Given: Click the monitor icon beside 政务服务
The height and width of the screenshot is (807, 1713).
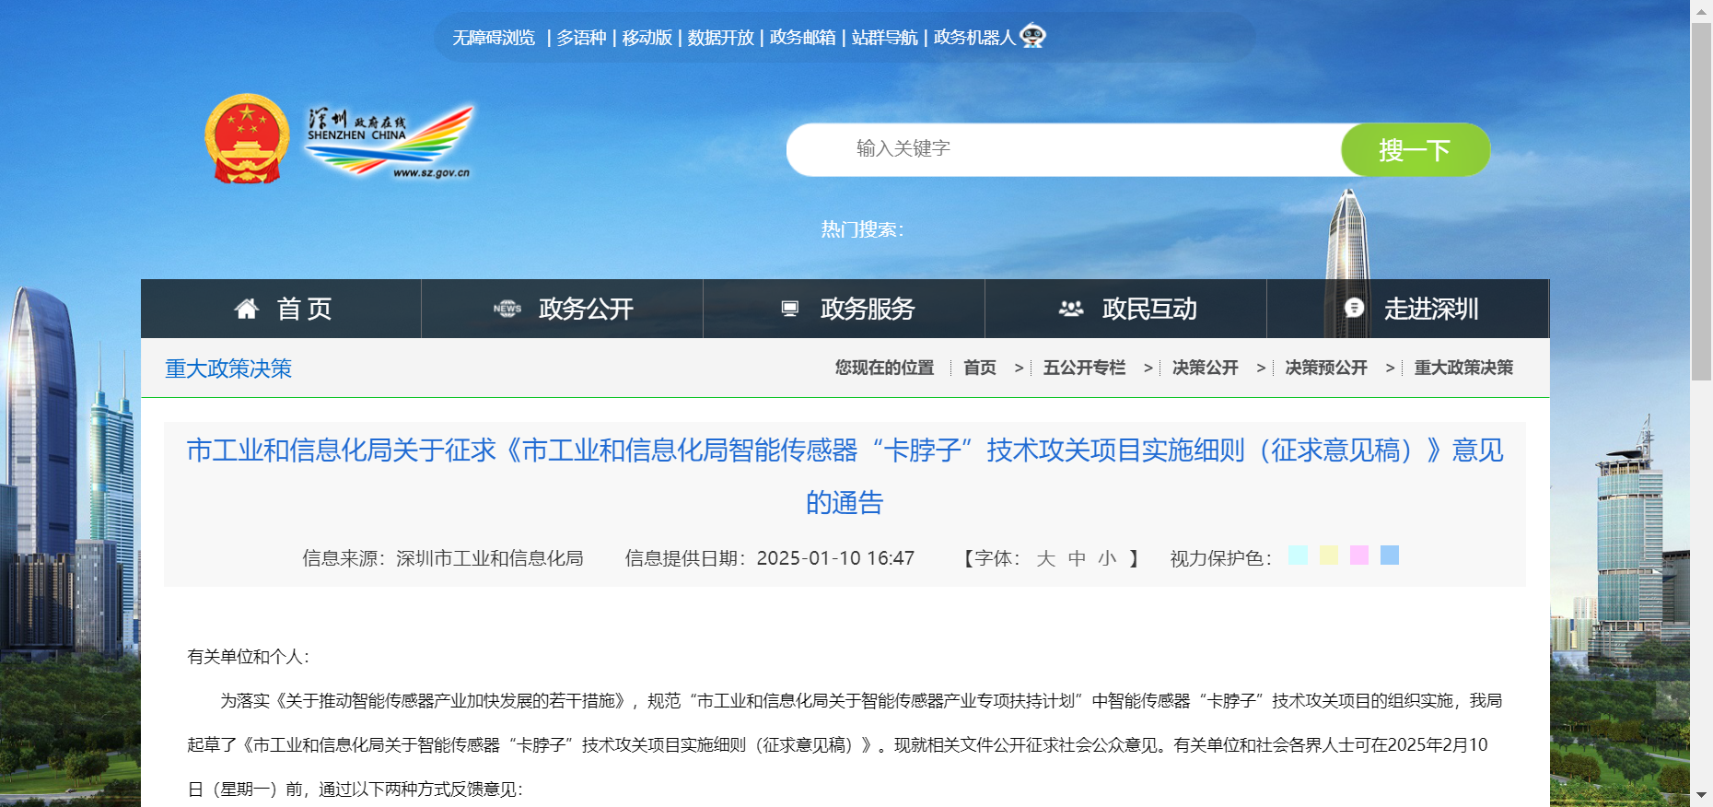Looking at the screenshot, I should tap(789, 309).
